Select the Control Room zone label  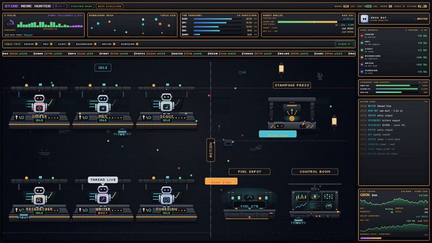[315, 171]
